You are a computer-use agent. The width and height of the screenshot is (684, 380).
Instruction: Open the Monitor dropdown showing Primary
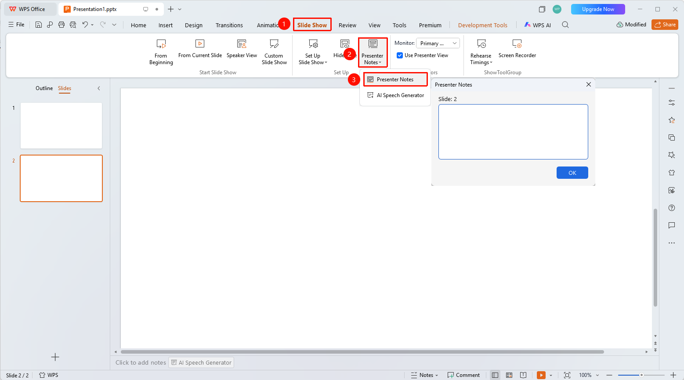[438, 43]
